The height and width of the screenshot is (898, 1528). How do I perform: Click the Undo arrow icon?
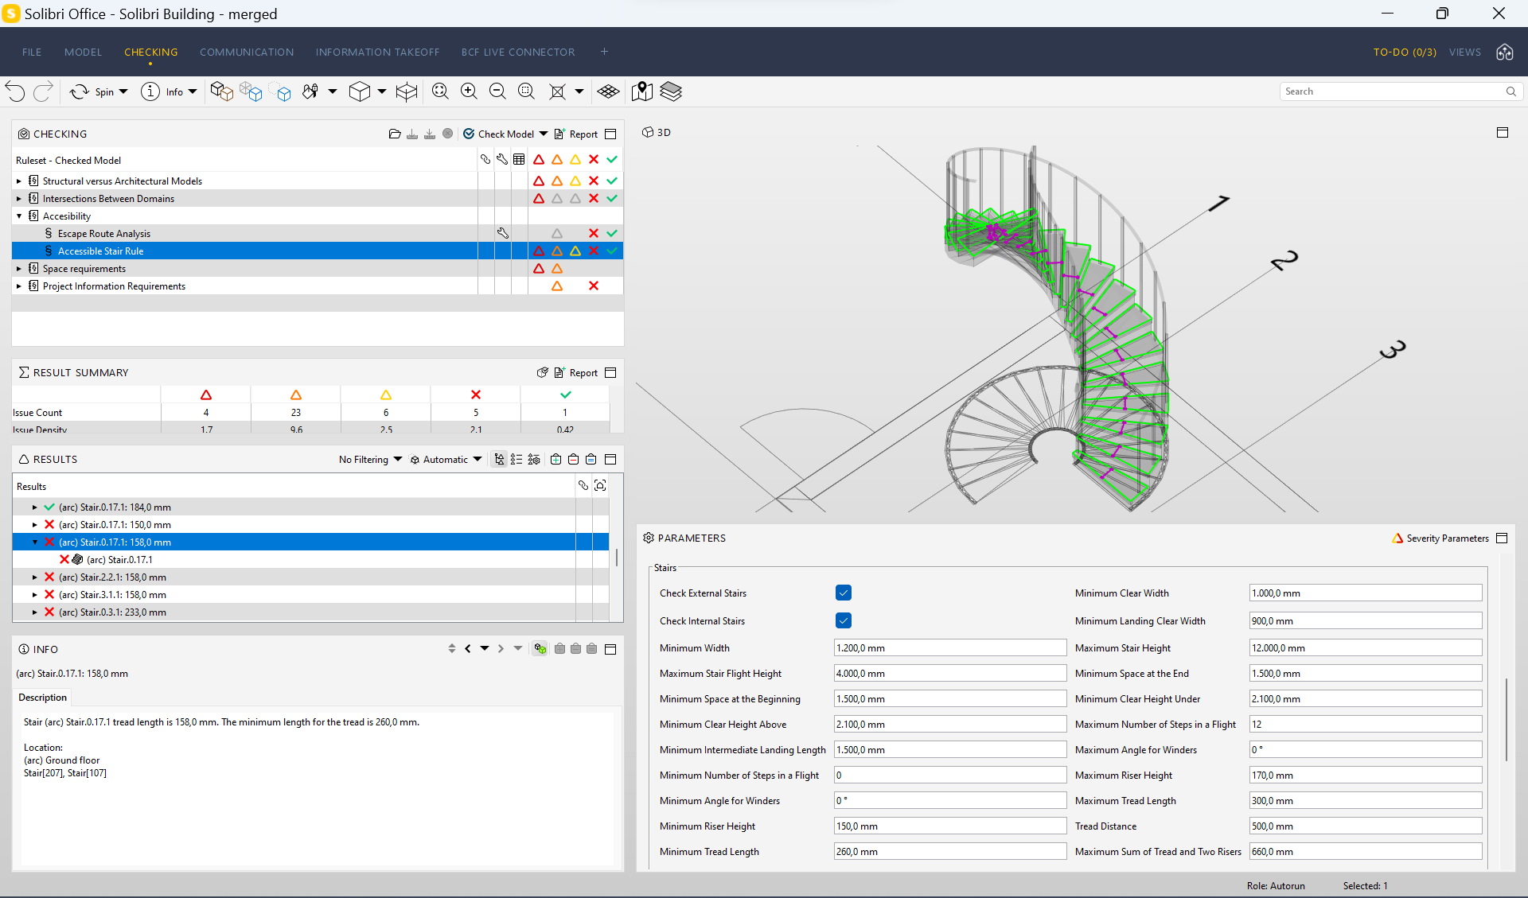pos(15,91)
